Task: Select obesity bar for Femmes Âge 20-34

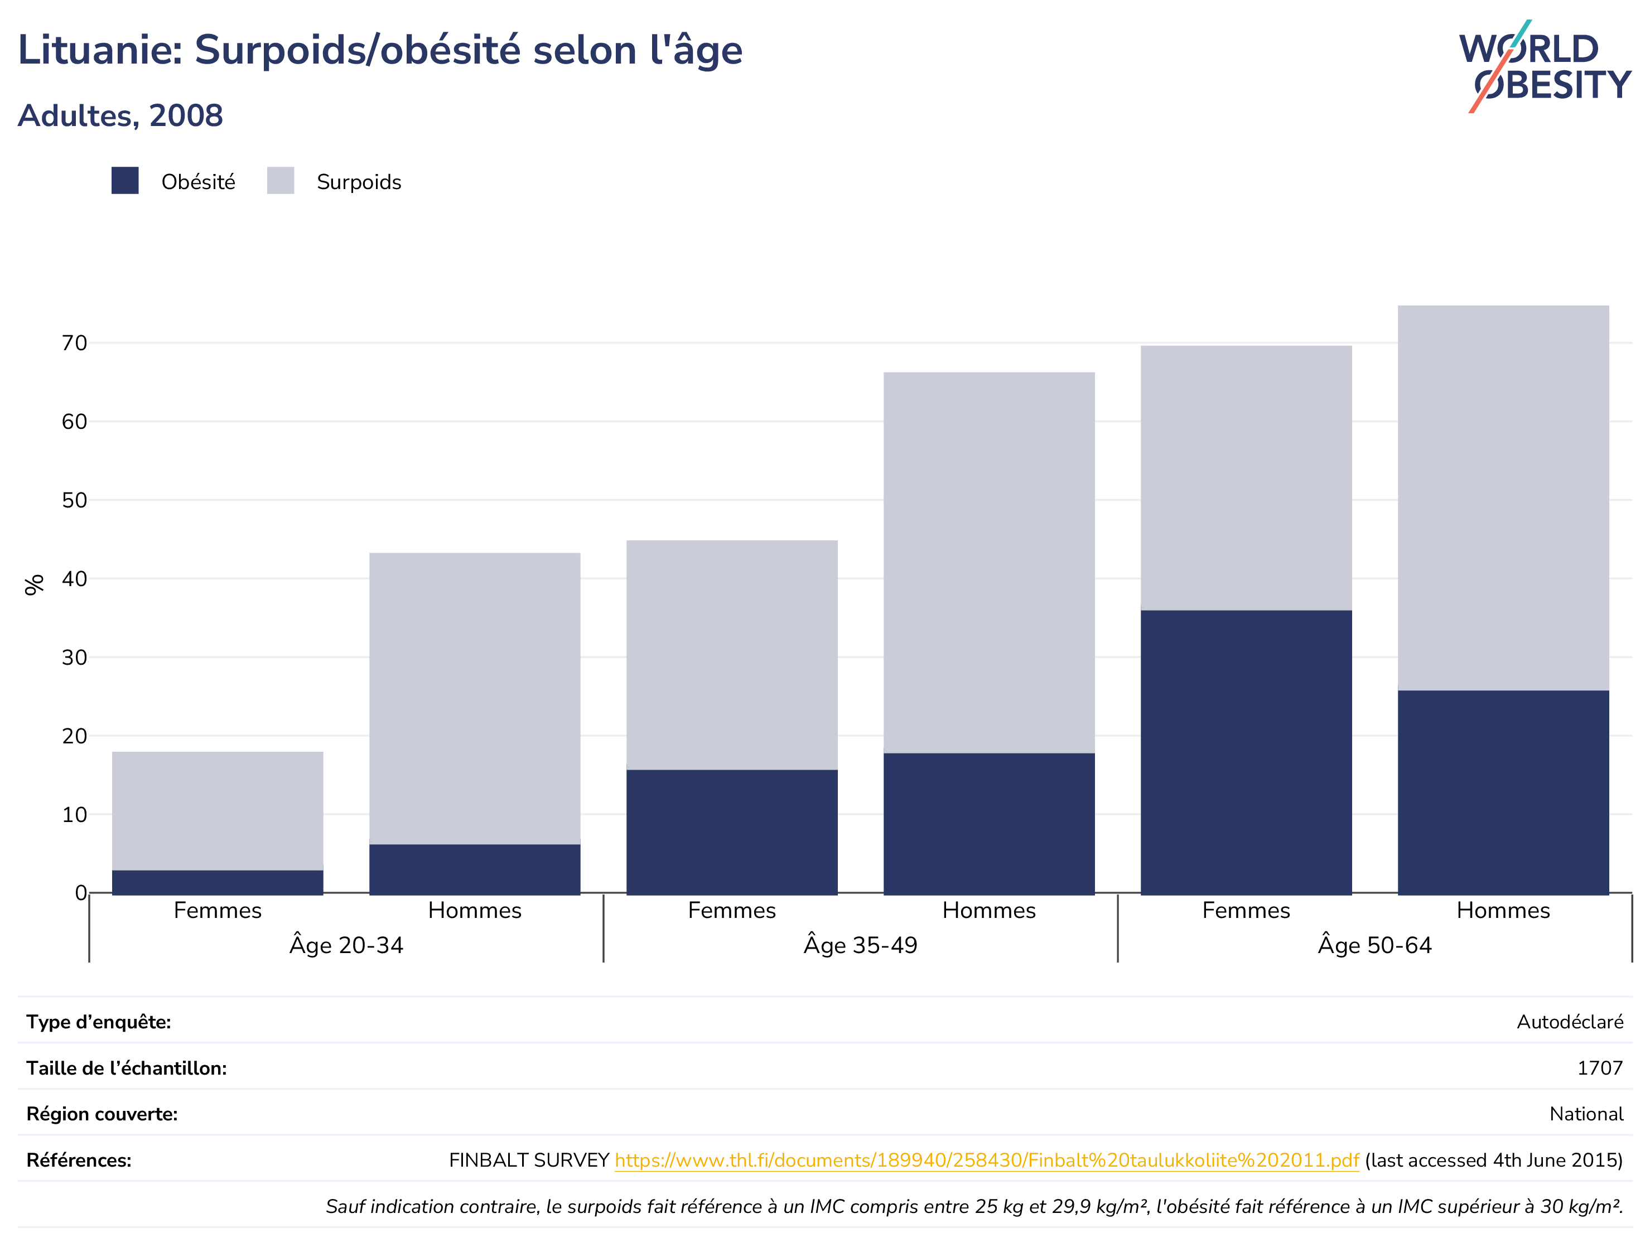Action: (x=218, y=882)
